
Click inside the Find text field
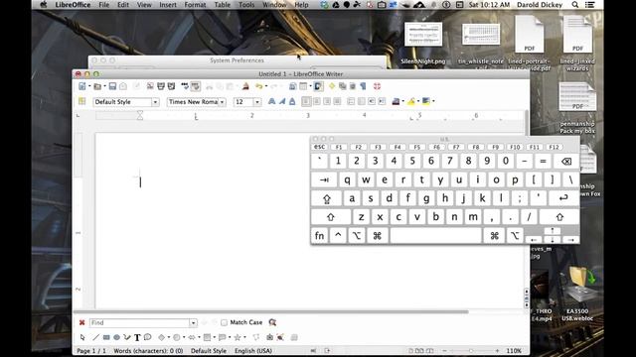click(139, 322)
